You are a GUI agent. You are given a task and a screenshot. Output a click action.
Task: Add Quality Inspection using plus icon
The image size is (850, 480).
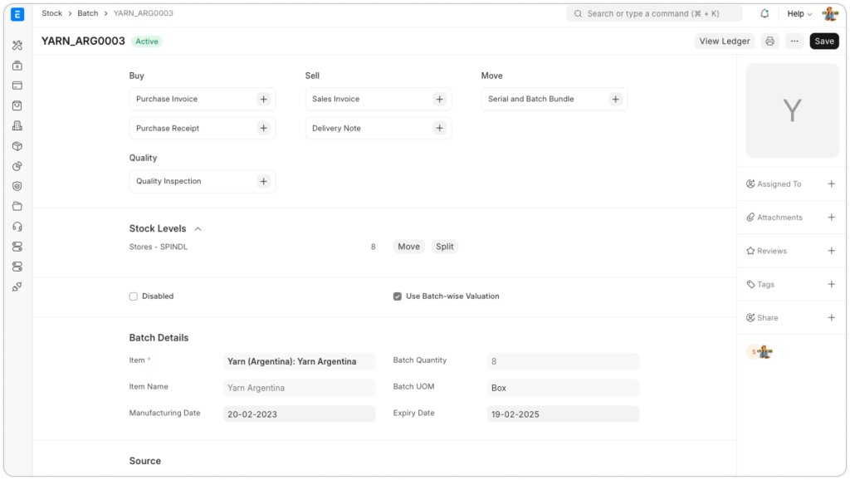263,181
